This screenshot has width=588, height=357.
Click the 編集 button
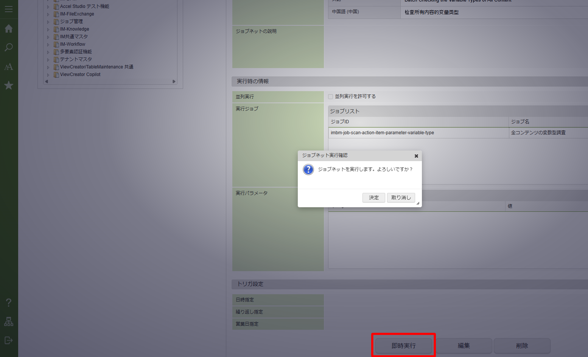[464, 346]
